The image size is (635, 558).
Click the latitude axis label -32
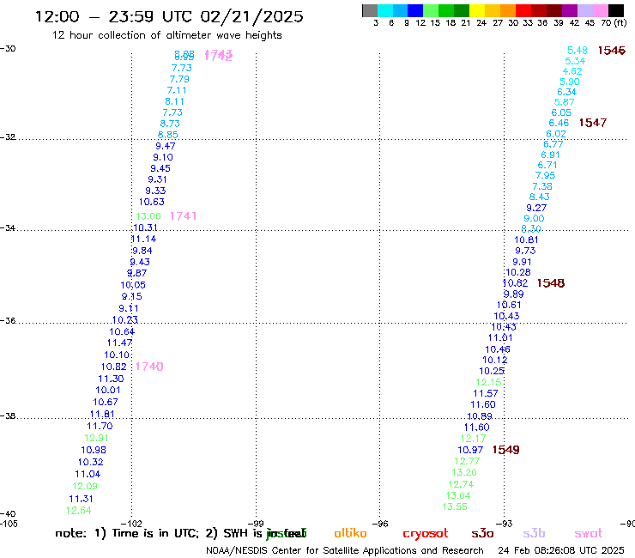click(x=8, y=137)
